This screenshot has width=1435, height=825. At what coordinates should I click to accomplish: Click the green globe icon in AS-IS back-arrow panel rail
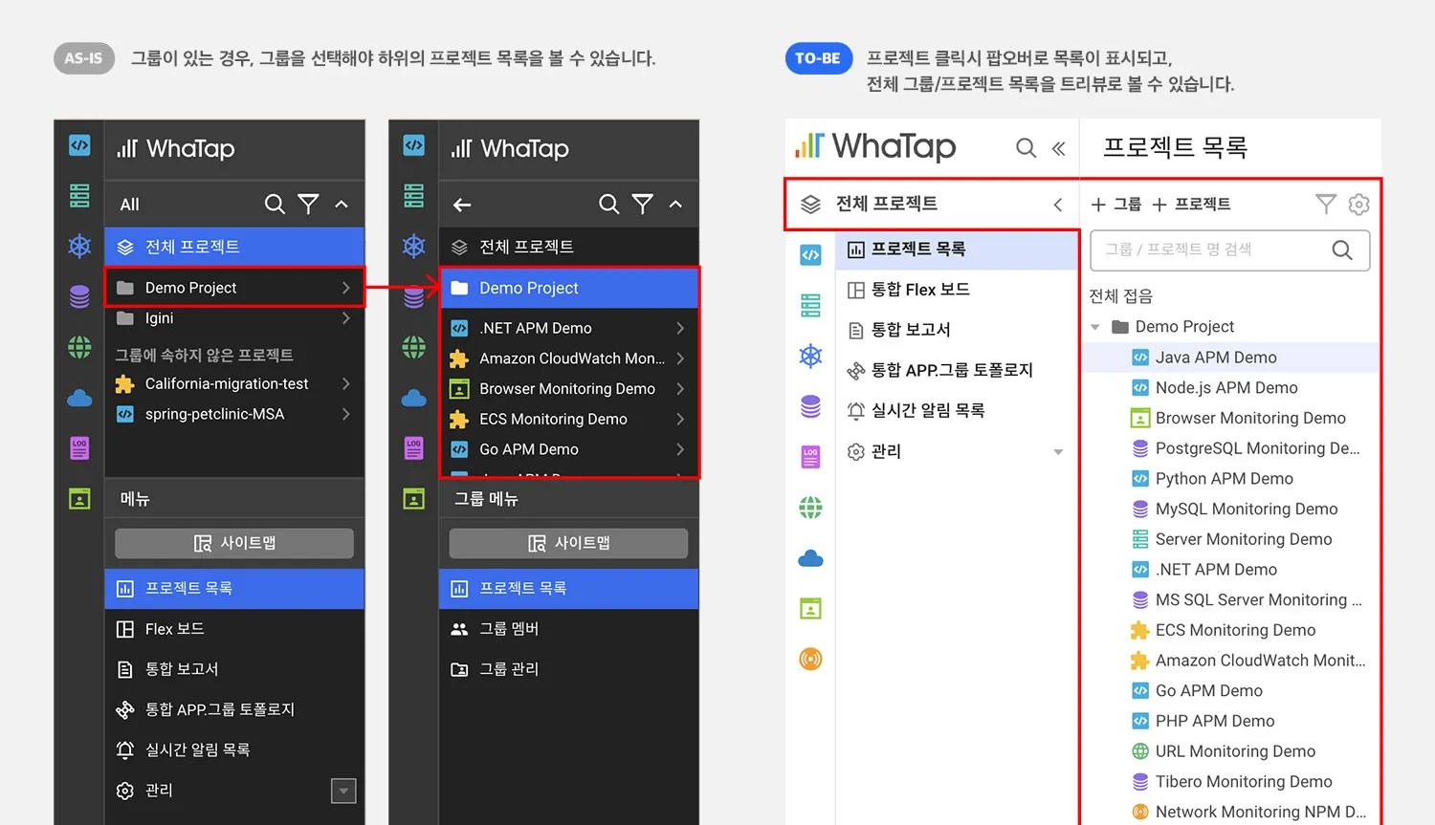pos(413,347)
